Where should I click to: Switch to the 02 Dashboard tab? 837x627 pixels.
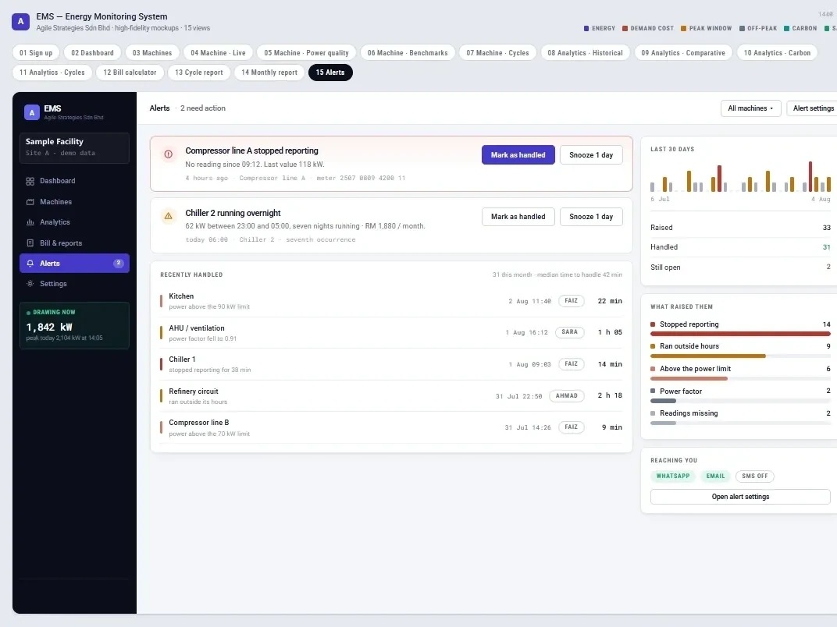point(92,53)
